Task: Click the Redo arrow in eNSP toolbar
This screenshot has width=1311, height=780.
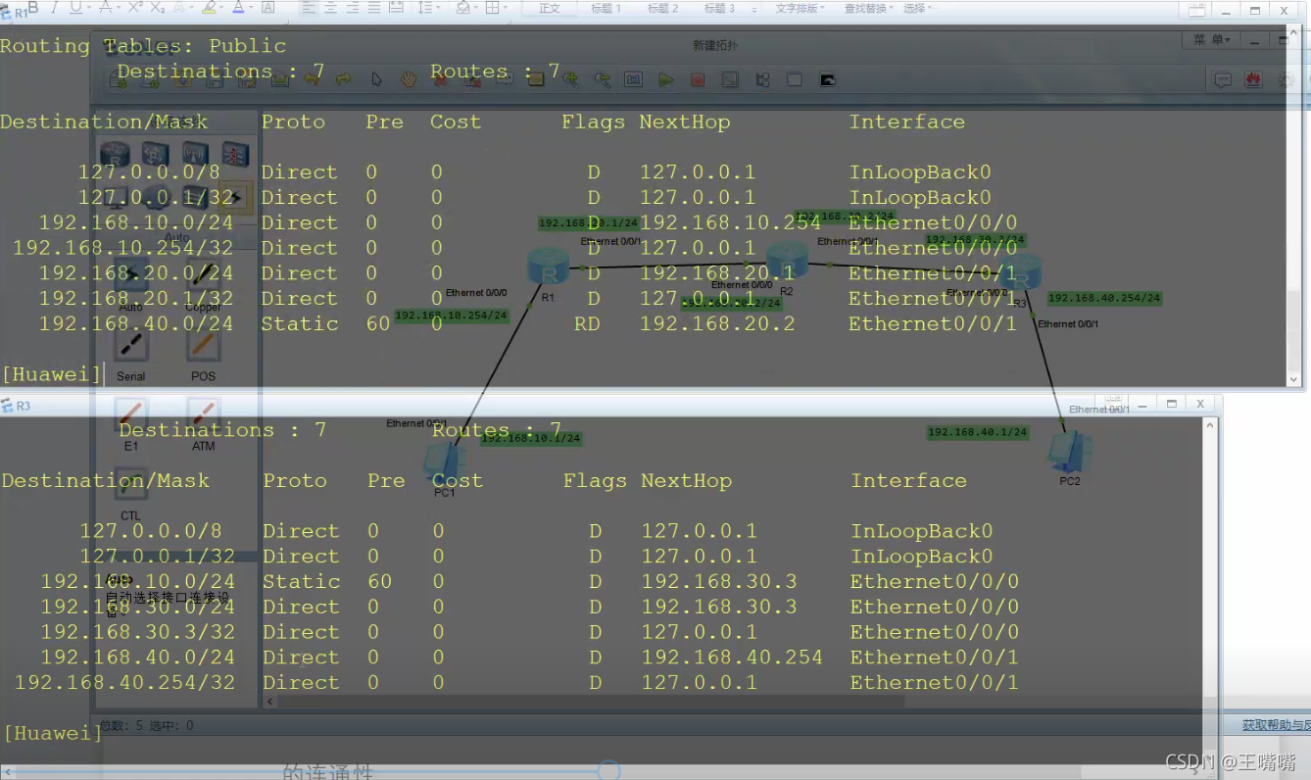Action: click(344, 79)
